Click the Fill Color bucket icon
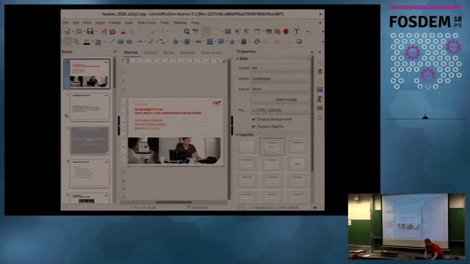This screenshot has height=264, width=470. pos(98,42)
